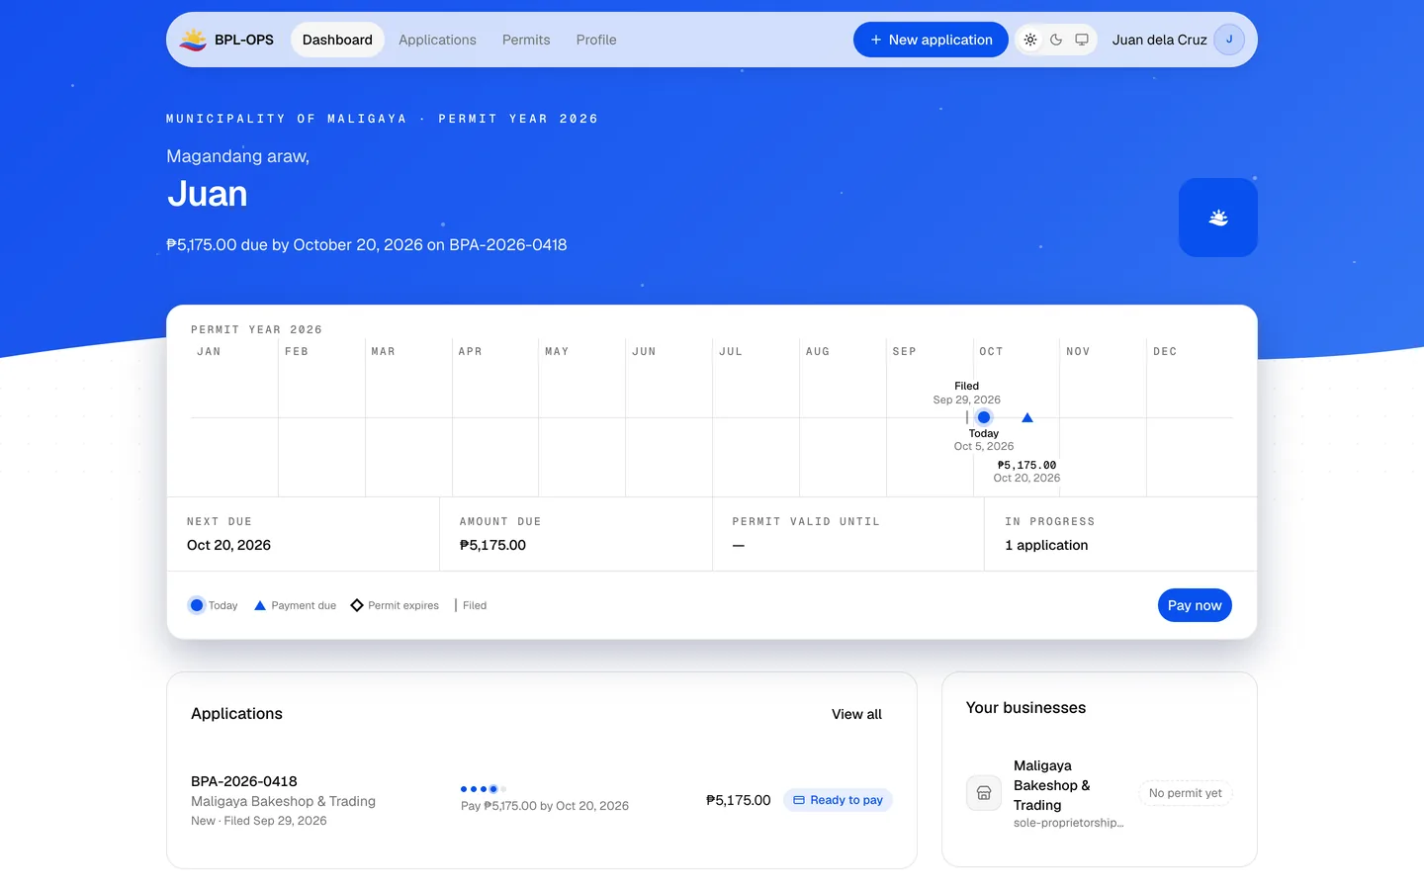Click the Payment due legend entry
Screen dimensions: 1424x890
coord(295,605)
